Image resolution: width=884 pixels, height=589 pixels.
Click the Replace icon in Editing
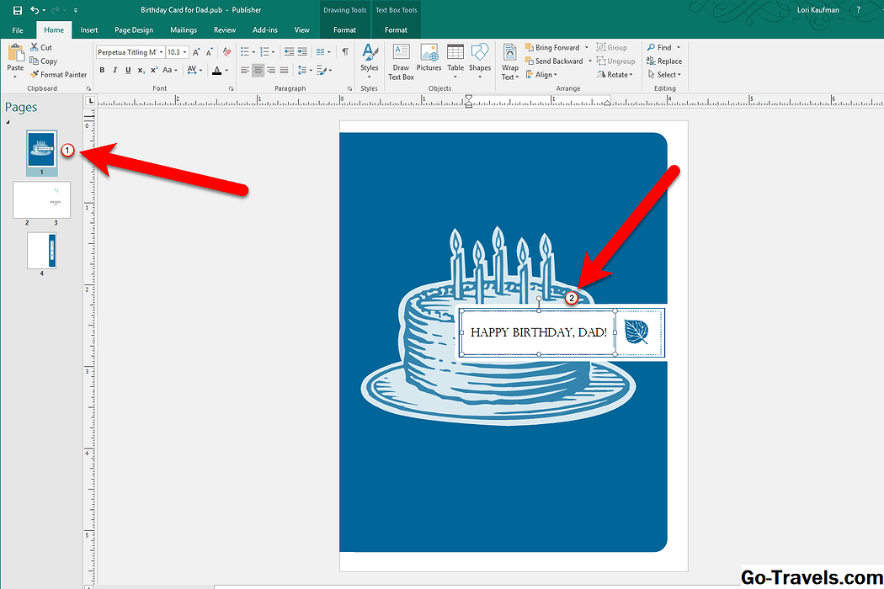pyautogui.click(x=664, y=61)
